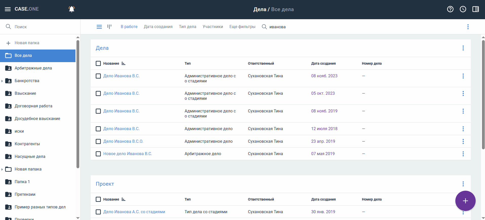This screenshot has height=220, width=485.
Task: Open the Дата создания filter dropdown
Action: [158, 27]
